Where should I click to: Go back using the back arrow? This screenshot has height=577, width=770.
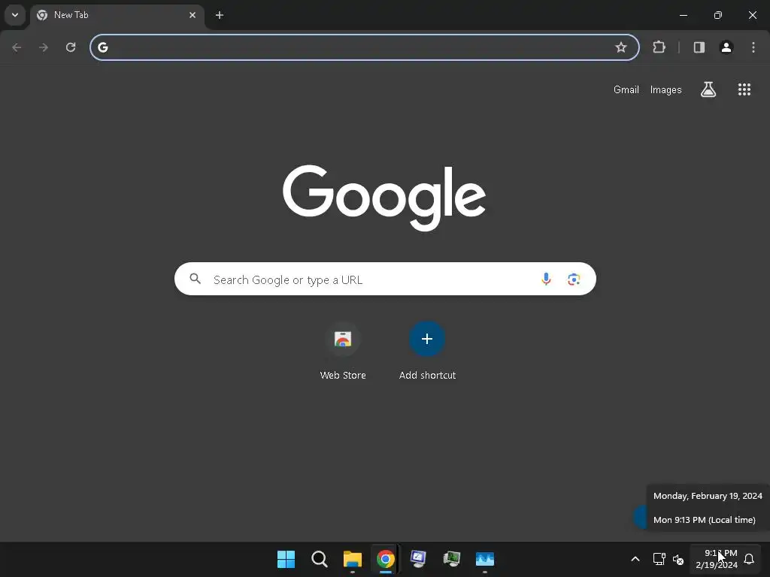tap(17, 47)
